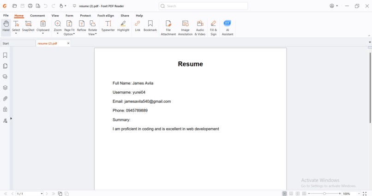
Task: Click the zoom in plus button
Action: (340, 194)
